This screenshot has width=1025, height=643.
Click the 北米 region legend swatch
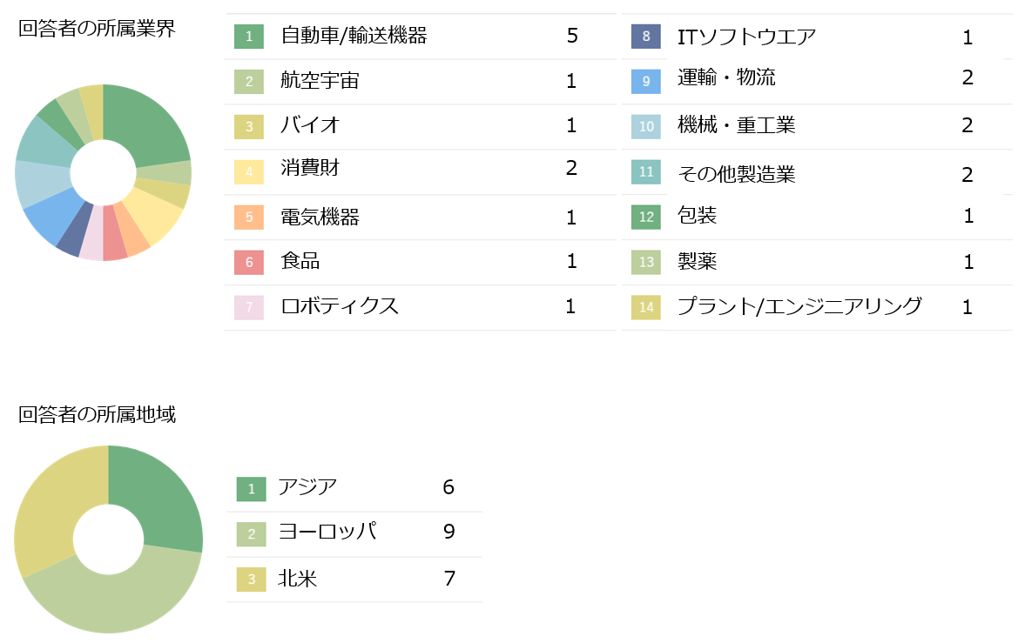click(x=252, y=579)
